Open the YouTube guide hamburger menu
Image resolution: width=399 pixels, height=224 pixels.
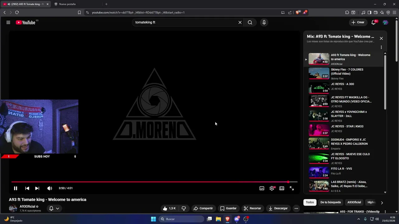point(8,22)
